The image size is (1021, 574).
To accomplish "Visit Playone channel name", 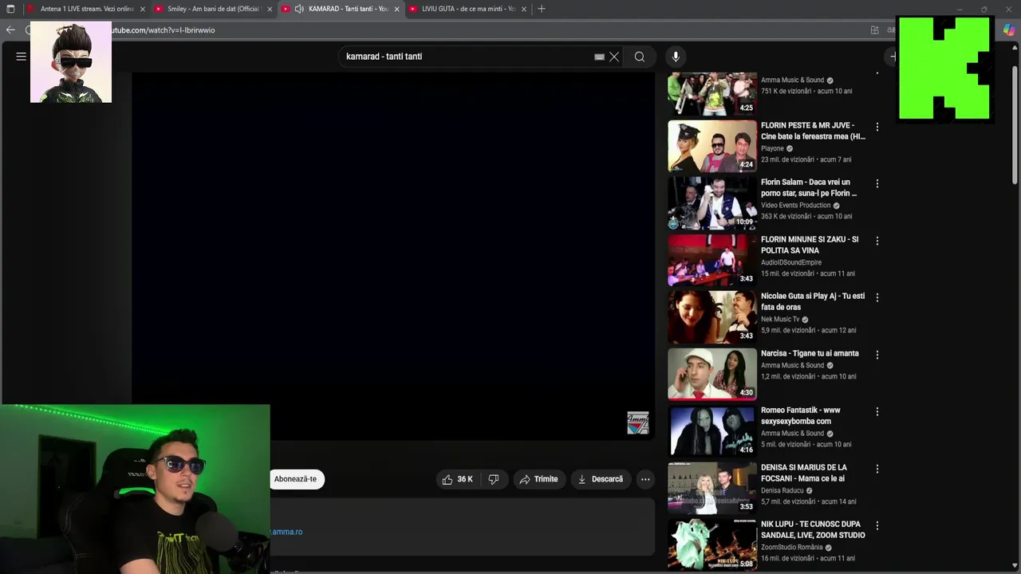I will point(772,148).
